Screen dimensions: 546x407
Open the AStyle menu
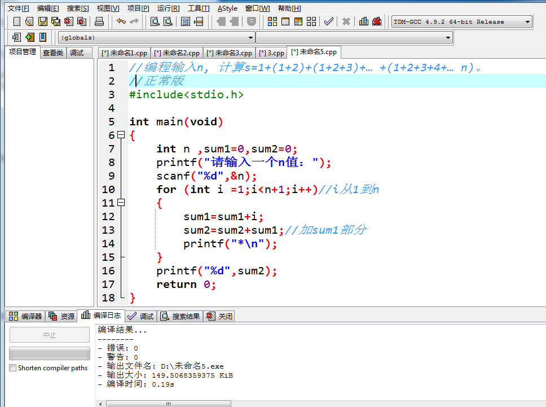[x=227, y=8]
